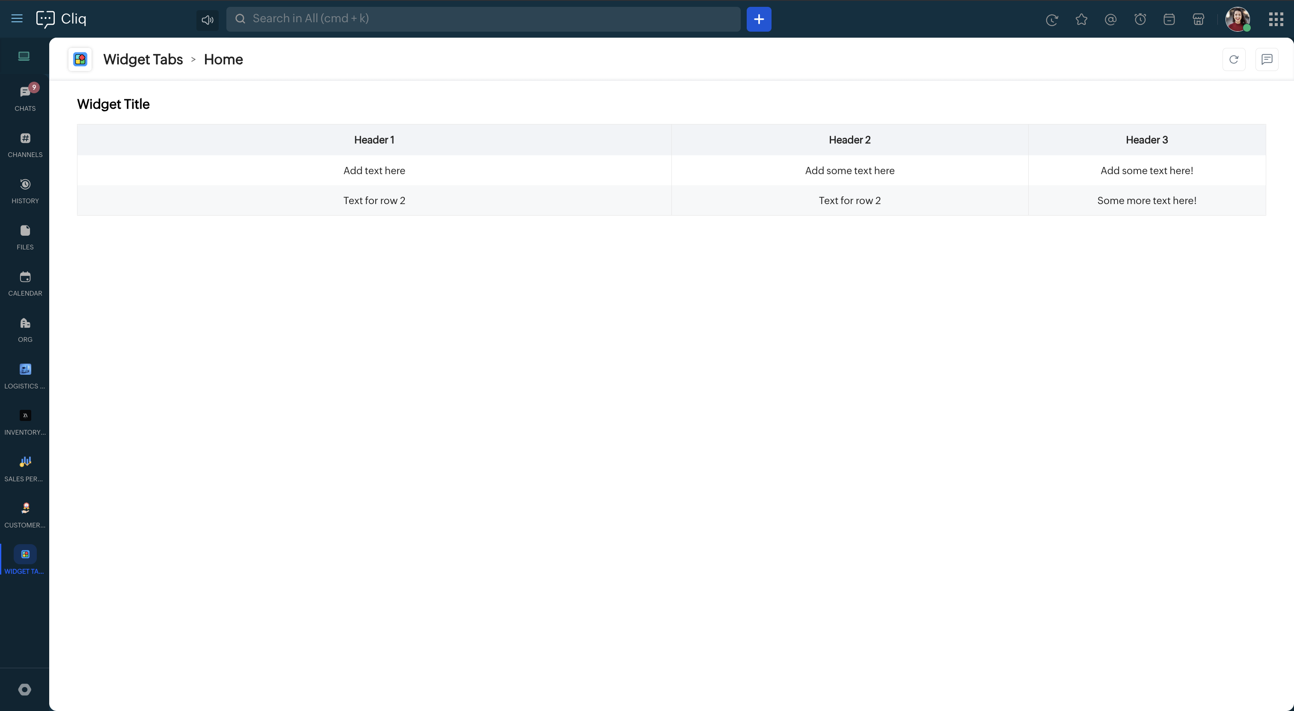The image size is (1294, 711).
Task: Click Header 3 column header
Action: pos(1147,139)
